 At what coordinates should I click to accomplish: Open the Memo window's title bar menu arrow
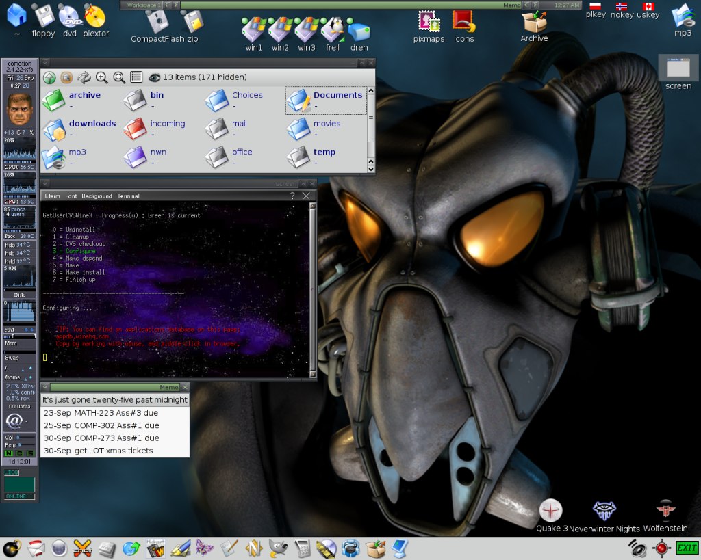(x=45, y=387)
